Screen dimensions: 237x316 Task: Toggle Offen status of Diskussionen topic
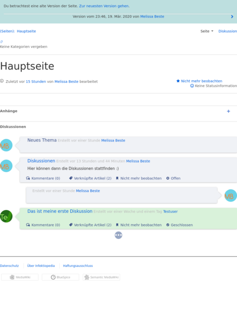click(175, 178)
